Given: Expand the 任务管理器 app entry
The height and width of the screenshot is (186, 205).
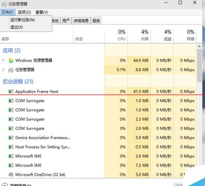Looking at the screenshot, I should [x=4, y=69].
